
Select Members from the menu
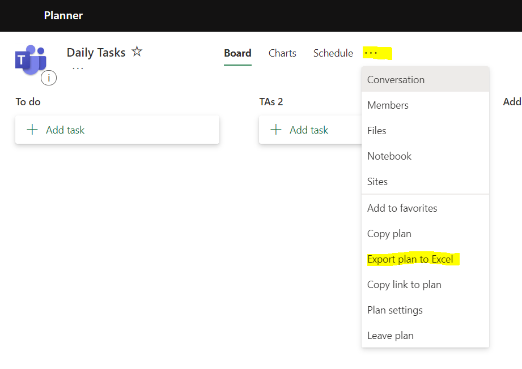425,105
